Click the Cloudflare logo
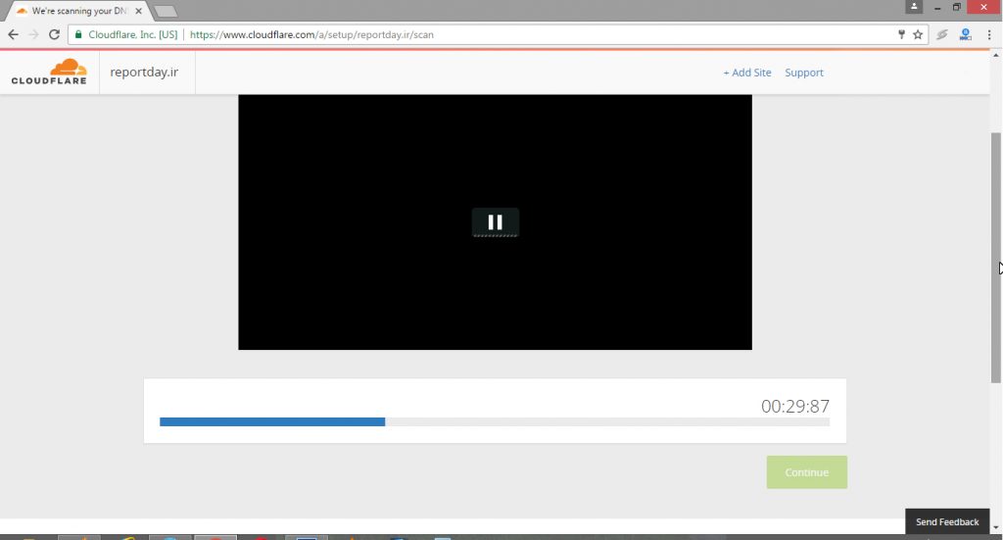The height and width of the screenshot is (540, 1003). tap(49, 73)
